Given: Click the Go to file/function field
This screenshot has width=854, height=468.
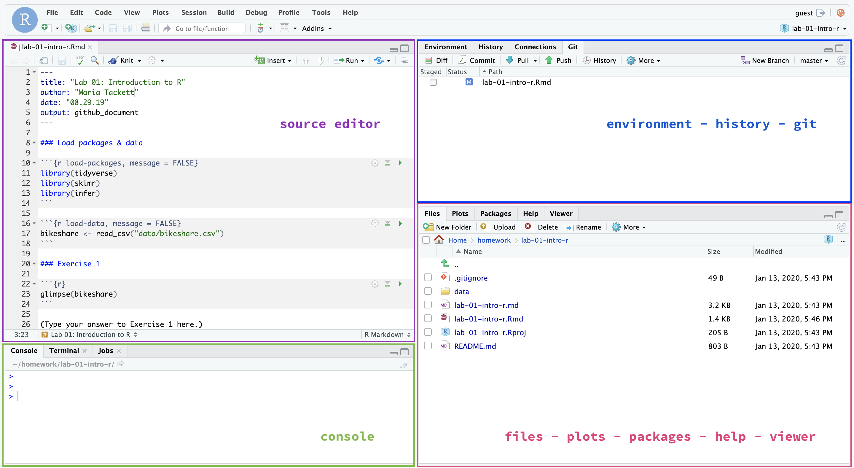Looking at the screenshot, I should pos(202,28).
